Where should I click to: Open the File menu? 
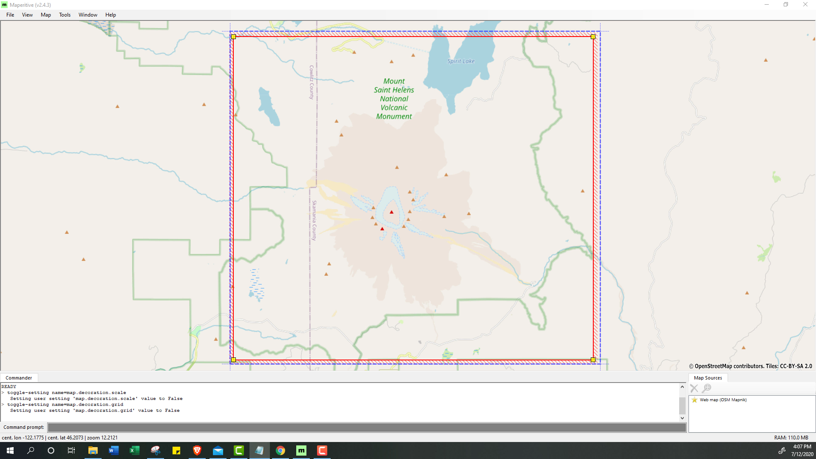pos(10,15)
